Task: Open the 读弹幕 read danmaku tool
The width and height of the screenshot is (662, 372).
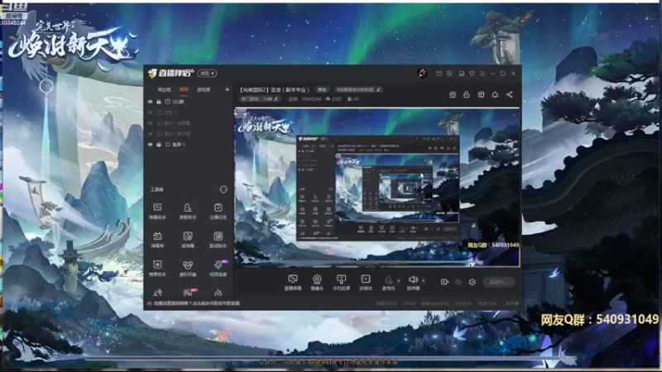Action: [x=188, y=240]
